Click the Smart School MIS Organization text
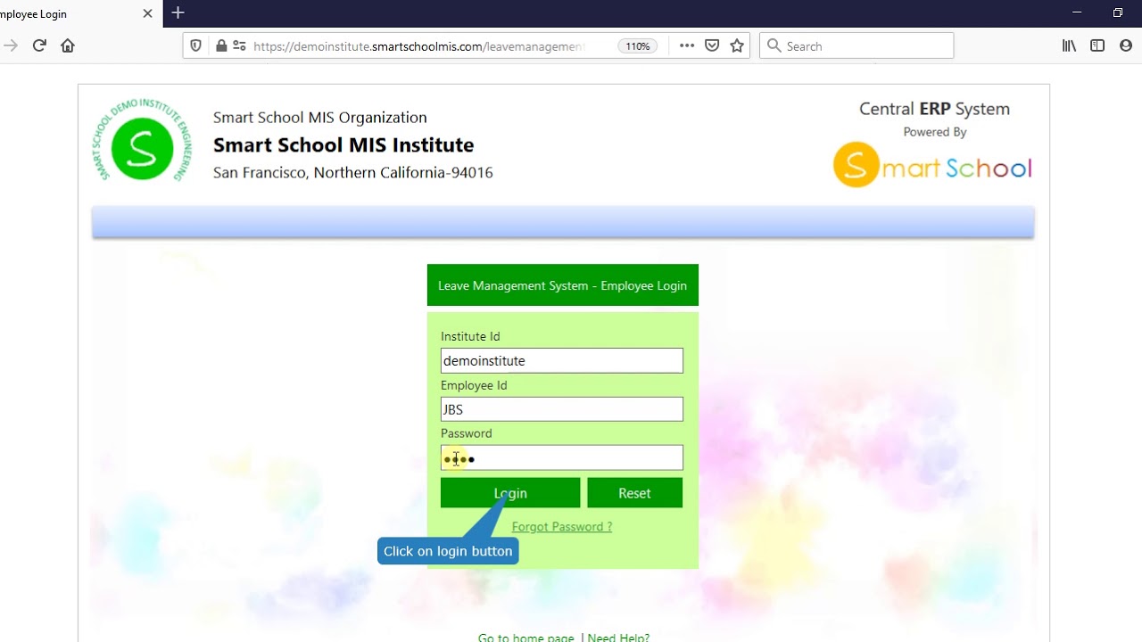Viewport: 1142px width, 642px height. point(319,118)
